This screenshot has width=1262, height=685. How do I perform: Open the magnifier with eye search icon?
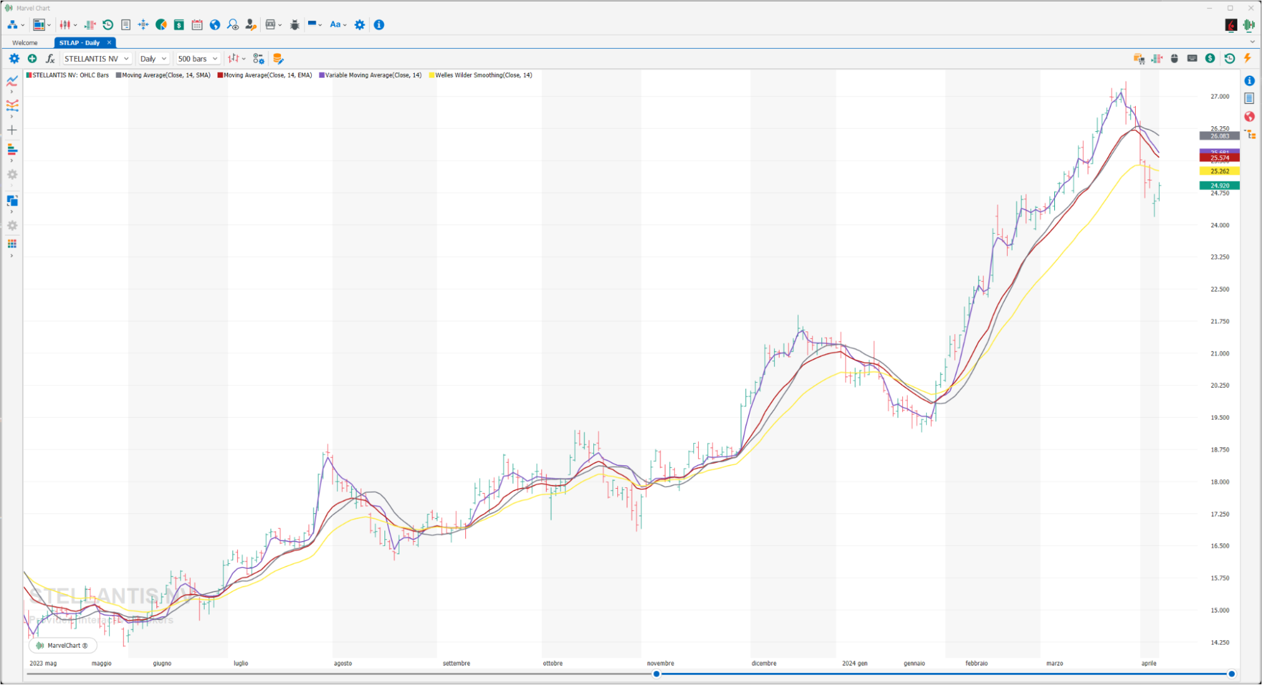(233, 25)
